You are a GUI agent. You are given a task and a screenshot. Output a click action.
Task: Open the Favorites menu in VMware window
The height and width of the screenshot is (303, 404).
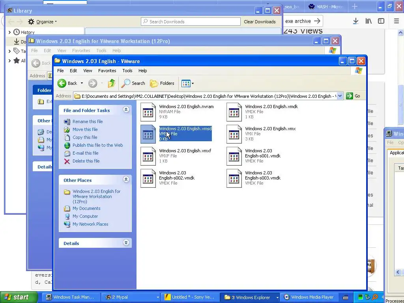pyautogui.click(x=107, y=71)
